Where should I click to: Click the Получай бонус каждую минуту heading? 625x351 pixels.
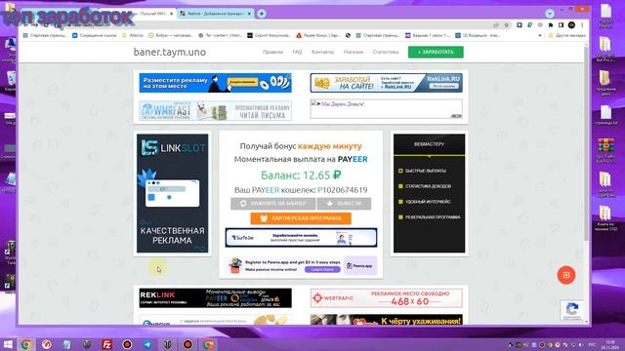pos(301,146)
